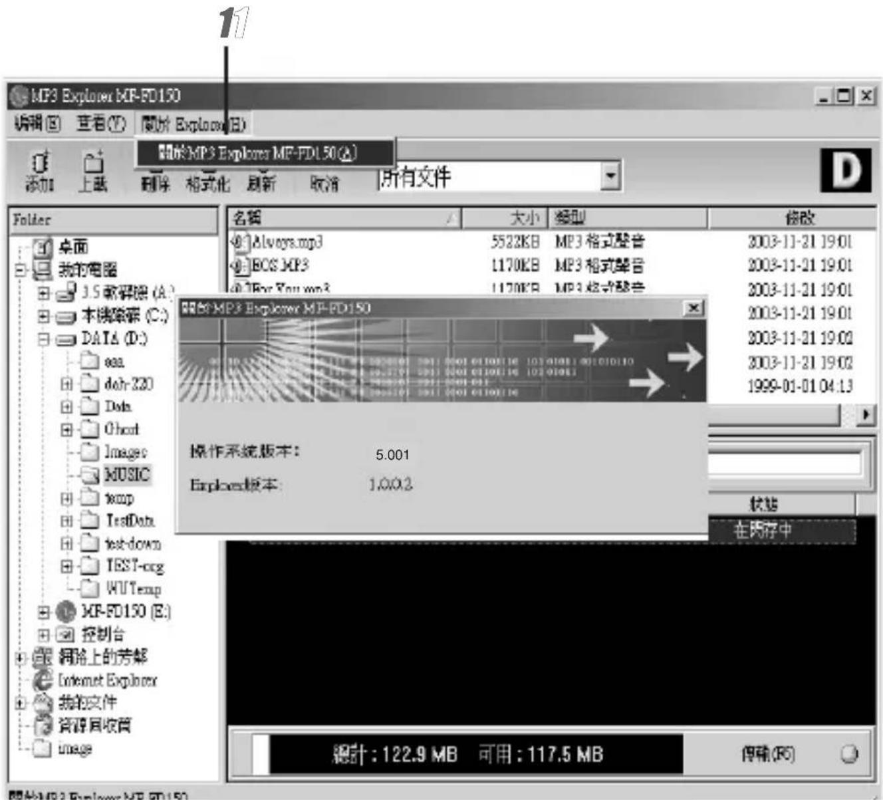This screenshot has height=800, width=883.
Task: Click the 資源回收筒 recycle bin icon
Action: (43, 725)
